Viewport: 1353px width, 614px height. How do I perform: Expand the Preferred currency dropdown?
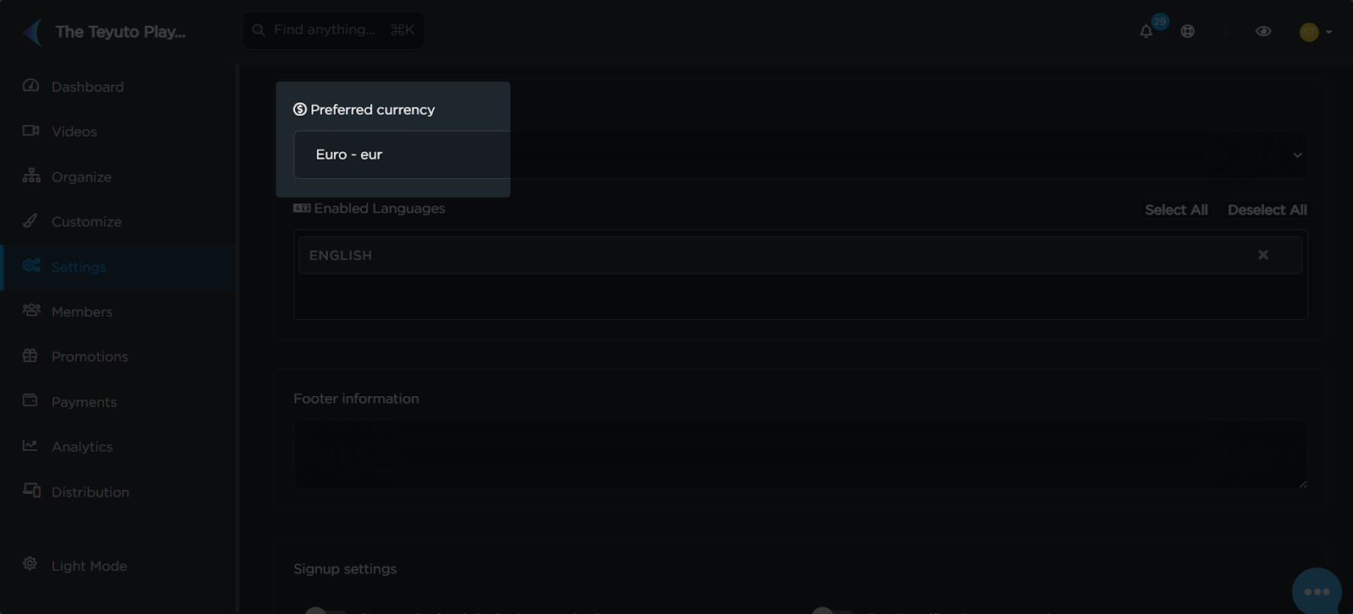(x=800, y=155)
